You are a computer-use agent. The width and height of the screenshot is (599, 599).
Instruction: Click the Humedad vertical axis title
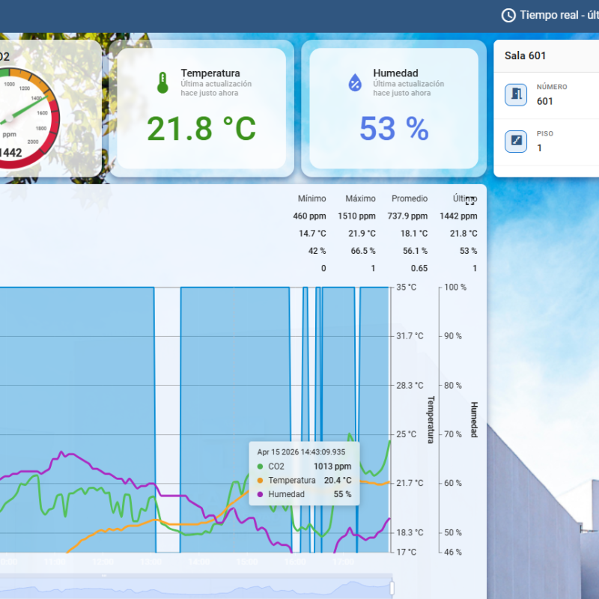click(x=473, y=419)
